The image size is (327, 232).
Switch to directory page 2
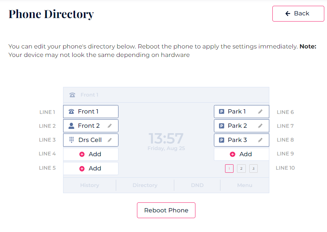point(241,169)
